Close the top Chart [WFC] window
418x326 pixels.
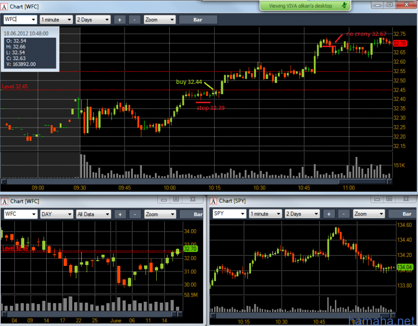tap(406, 5)
